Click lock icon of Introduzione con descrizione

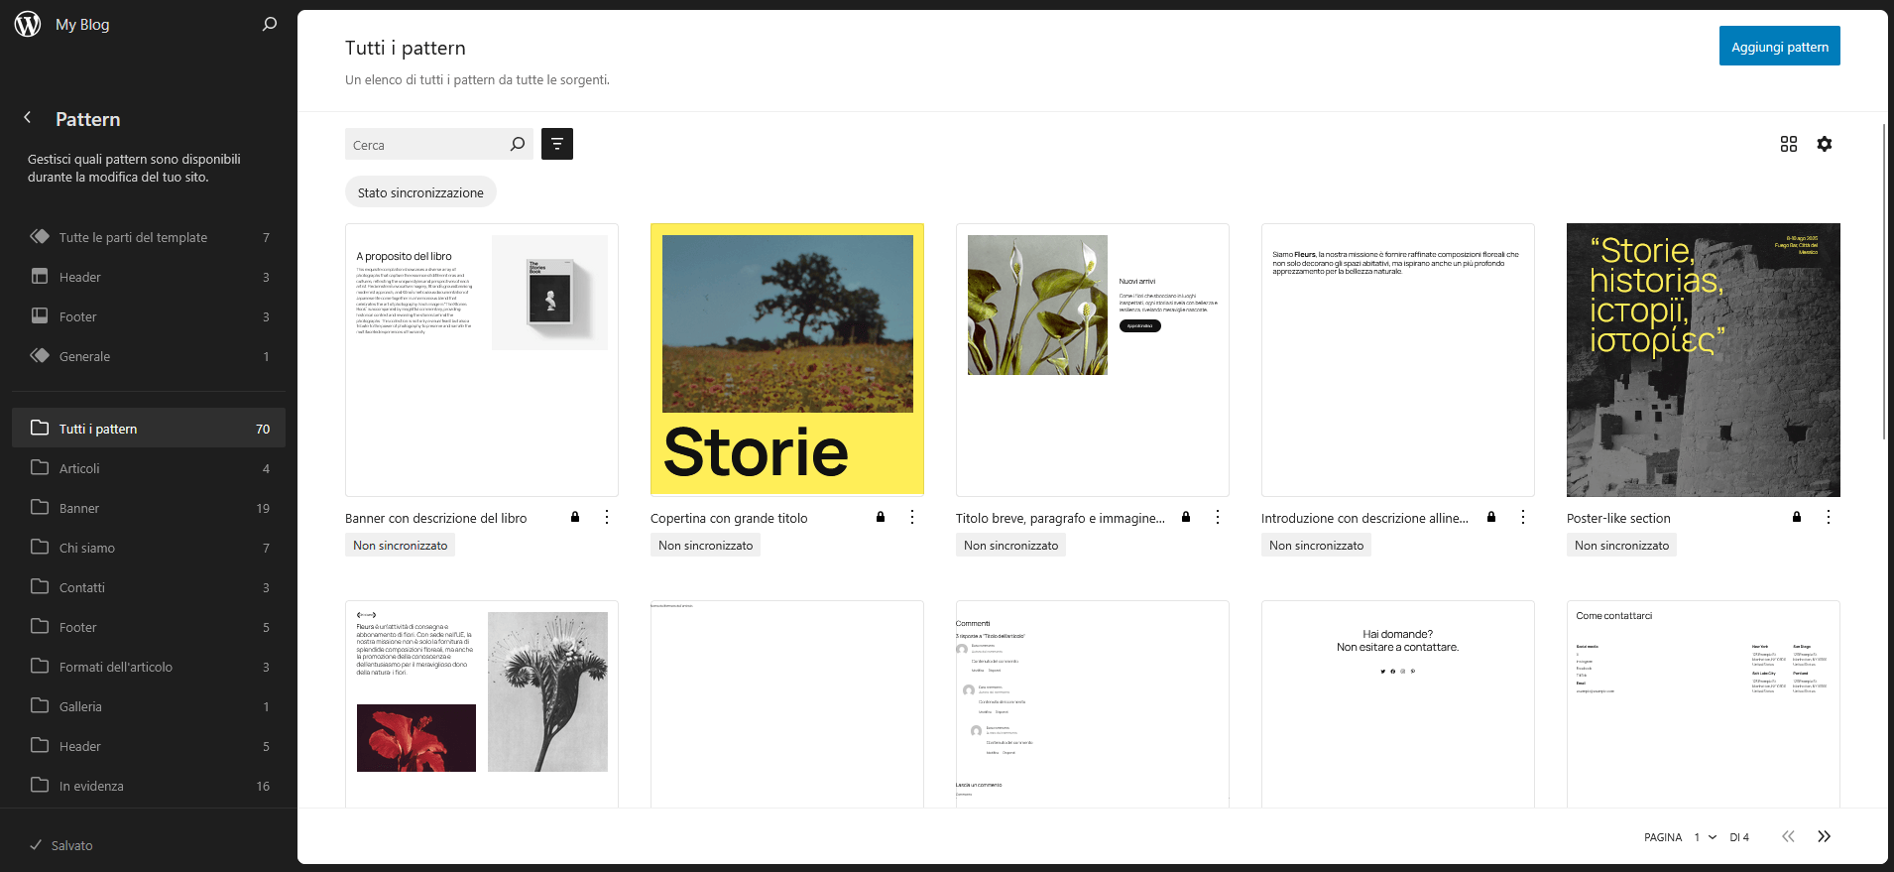pyautogui.click(x=1491, y=517)
